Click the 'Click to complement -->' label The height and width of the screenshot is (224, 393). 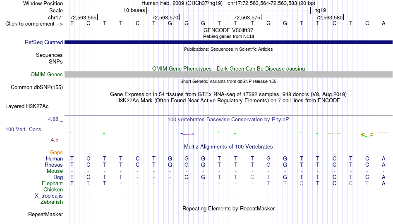(34, 24)
